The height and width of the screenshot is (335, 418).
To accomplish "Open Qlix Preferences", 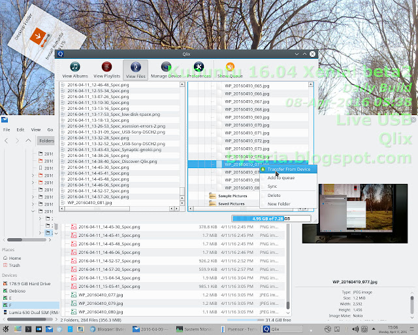I will (199, 70).
